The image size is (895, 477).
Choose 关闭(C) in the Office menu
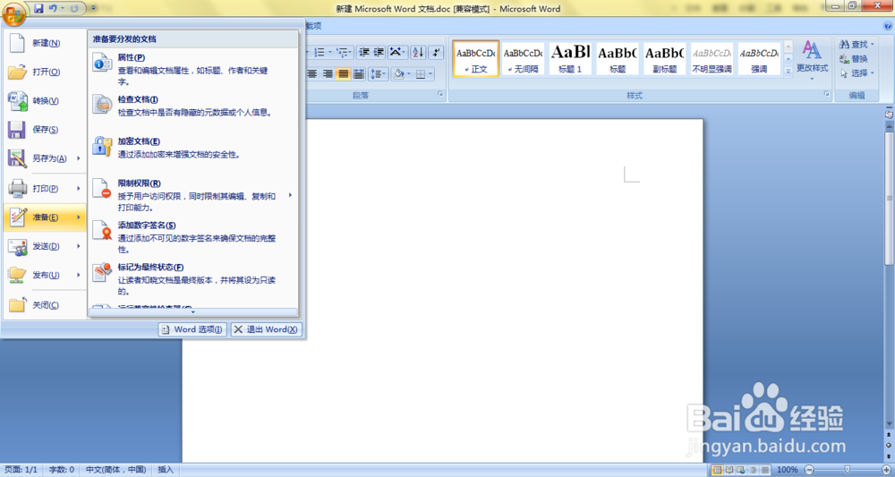click(45, 305)
